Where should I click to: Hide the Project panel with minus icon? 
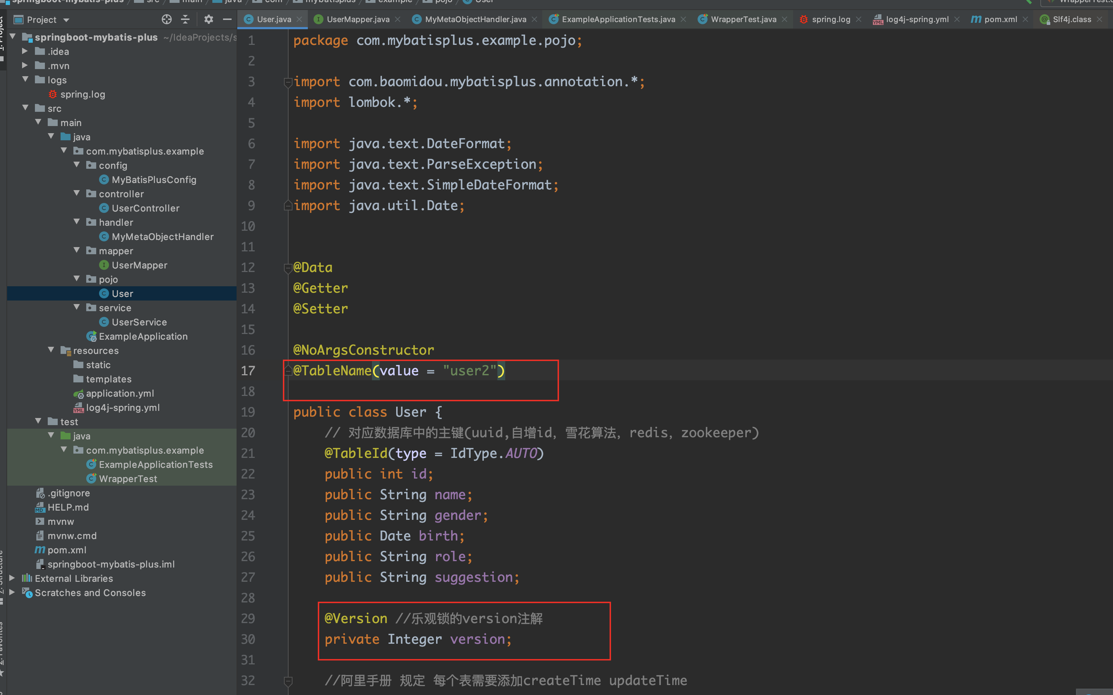pyautogui.click(x=227, y=19)
